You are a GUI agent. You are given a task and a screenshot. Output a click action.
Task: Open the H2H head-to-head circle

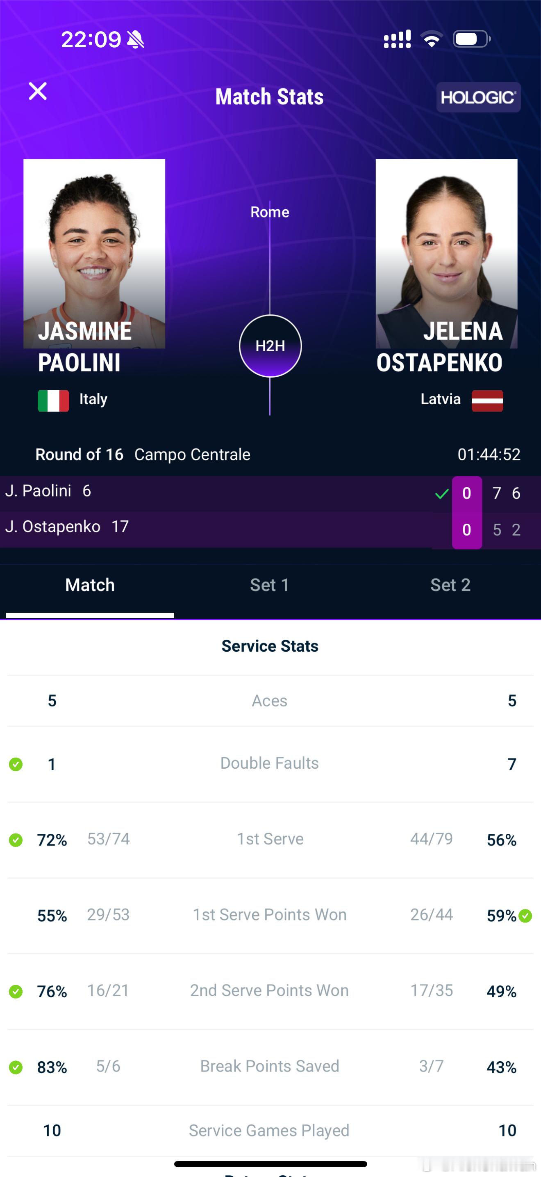270,346
